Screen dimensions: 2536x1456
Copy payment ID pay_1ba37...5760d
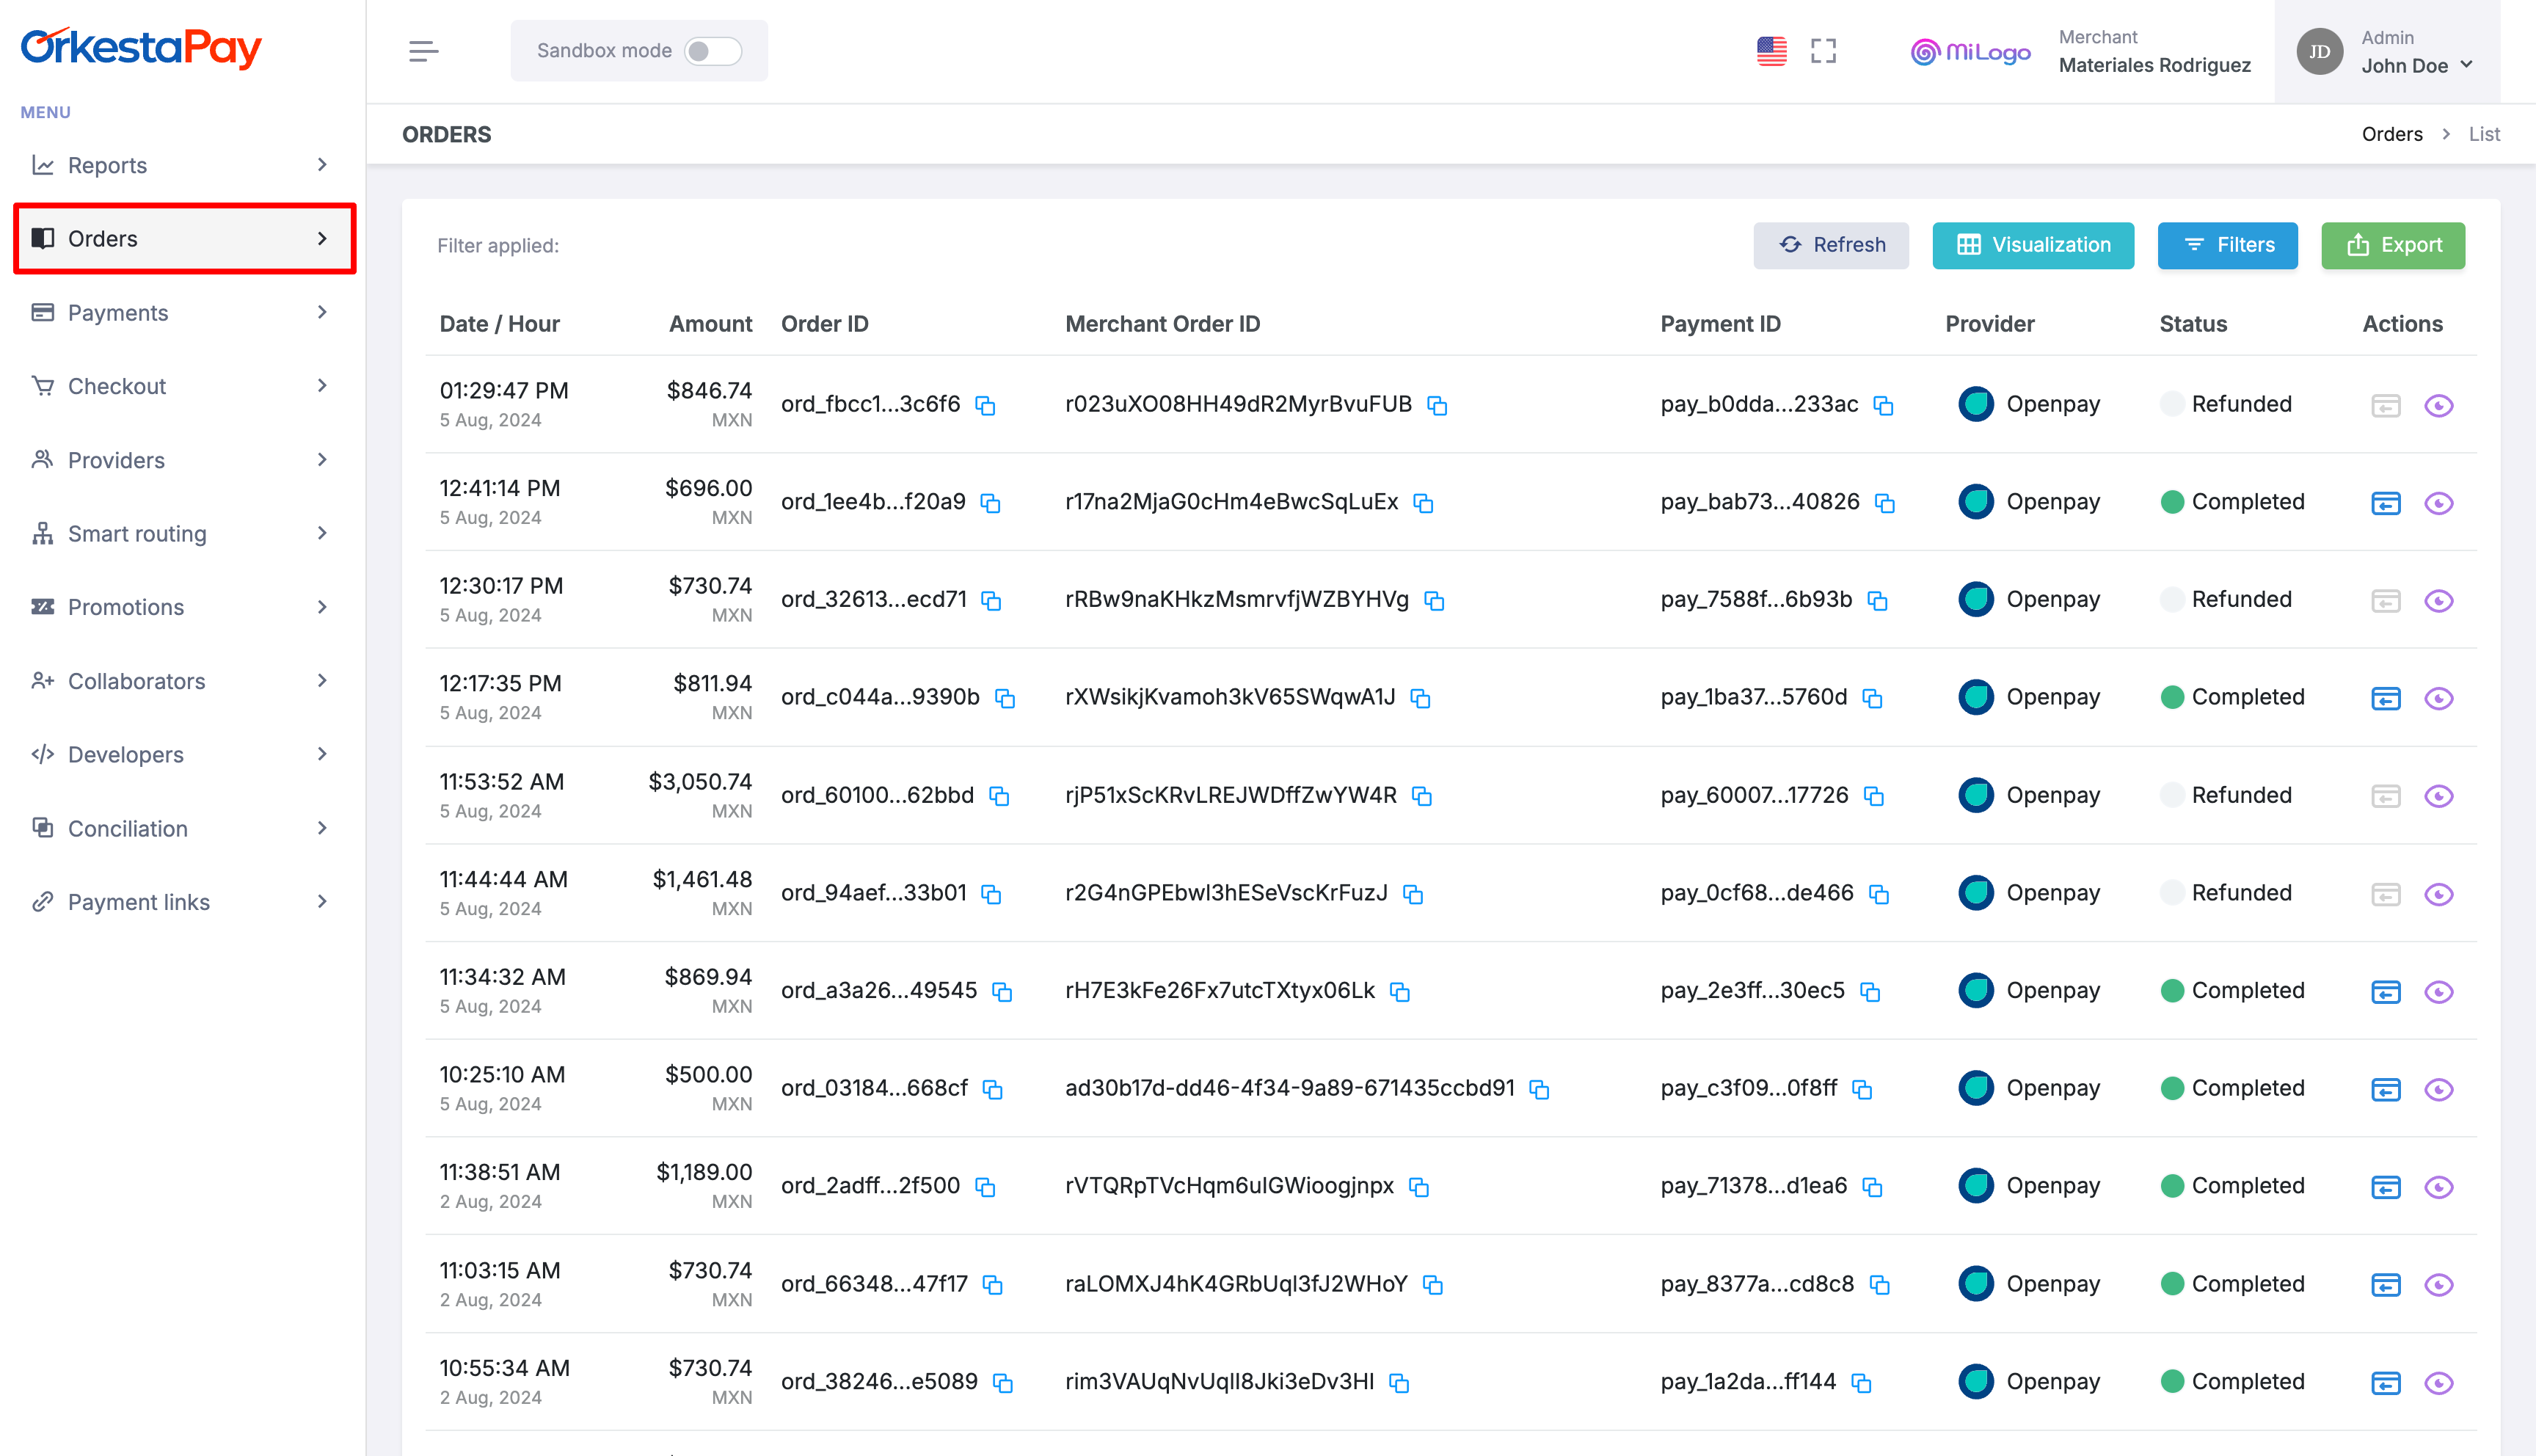pyautogui.click(x=1872, y=698)
